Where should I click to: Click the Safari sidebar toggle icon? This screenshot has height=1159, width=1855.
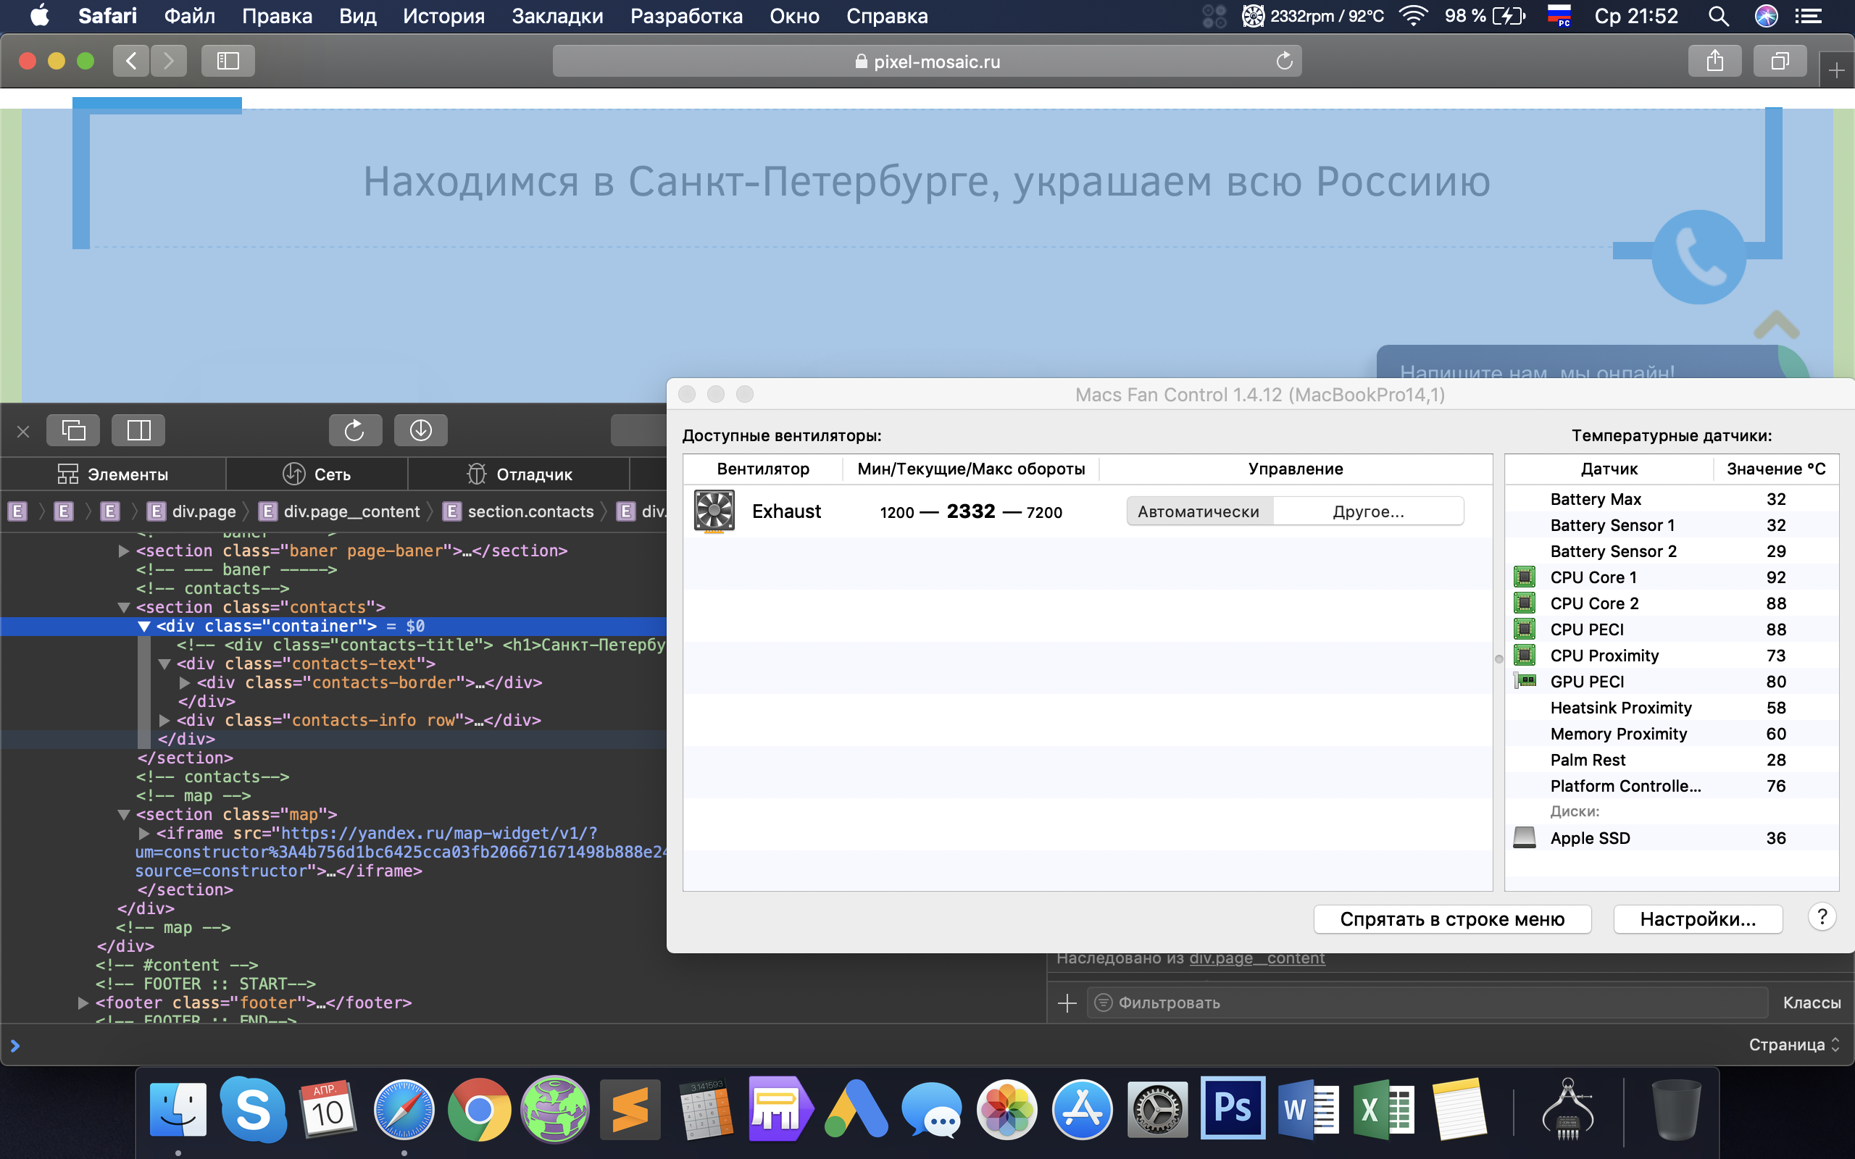click(x=228, y=61)
